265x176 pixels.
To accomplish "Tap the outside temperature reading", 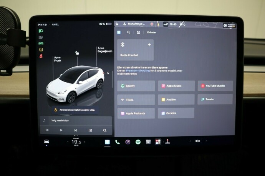I will (182, 24).
